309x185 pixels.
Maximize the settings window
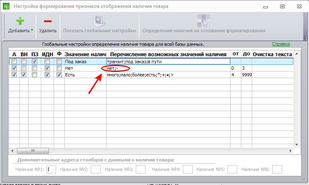coord(282,6)
